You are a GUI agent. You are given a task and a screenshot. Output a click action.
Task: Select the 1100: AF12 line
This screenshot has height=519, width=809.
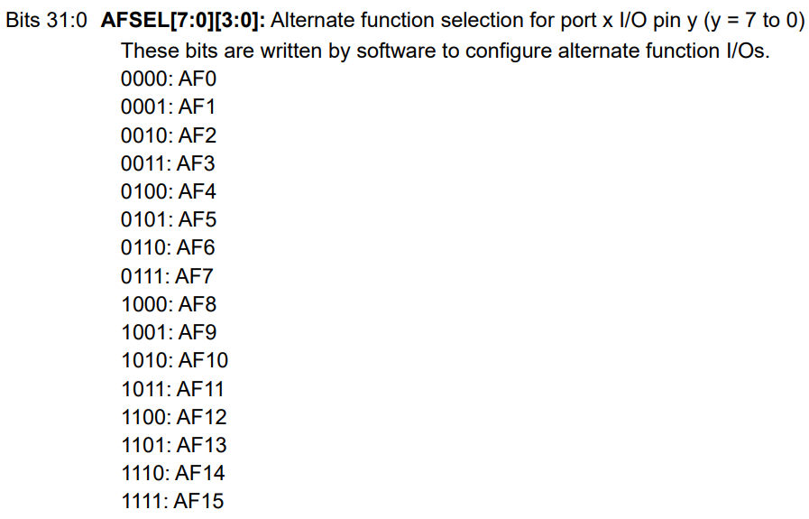coord(174,417)
